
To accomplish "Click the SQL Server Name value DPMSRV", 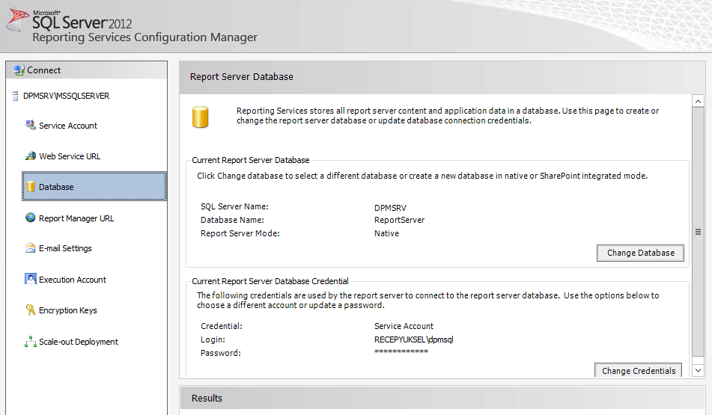I will [390, 208].
